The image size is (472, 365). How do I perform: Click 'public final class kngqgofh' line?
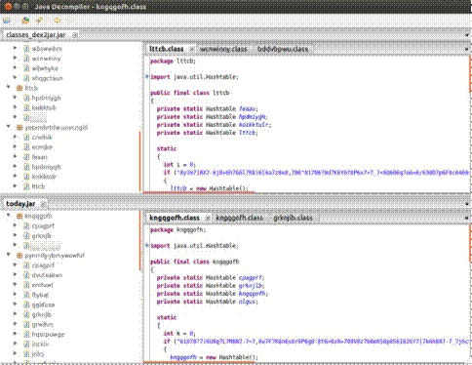click(x=195, y=262)
